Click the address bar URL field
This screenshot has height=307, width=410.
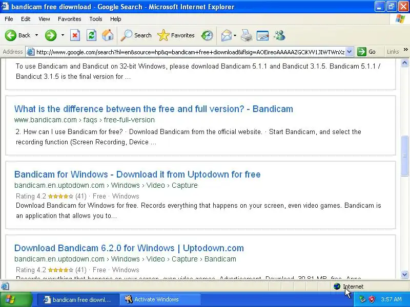190,52
